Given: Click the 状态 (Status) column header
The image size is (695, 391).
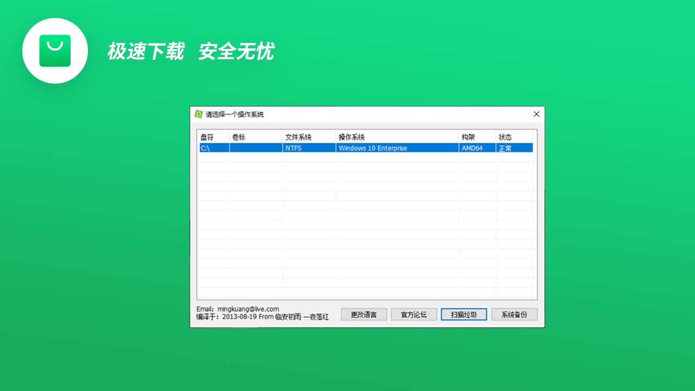Looking at the screenshot, I should click(x=505, y=137).
